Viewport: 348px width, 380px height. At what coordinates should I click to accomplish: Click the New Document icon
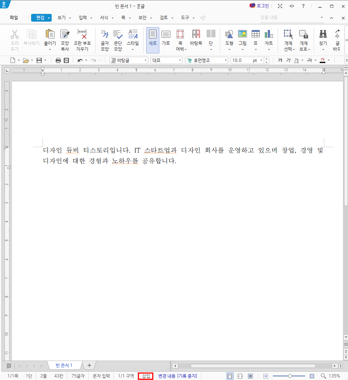tap(13, 60)
